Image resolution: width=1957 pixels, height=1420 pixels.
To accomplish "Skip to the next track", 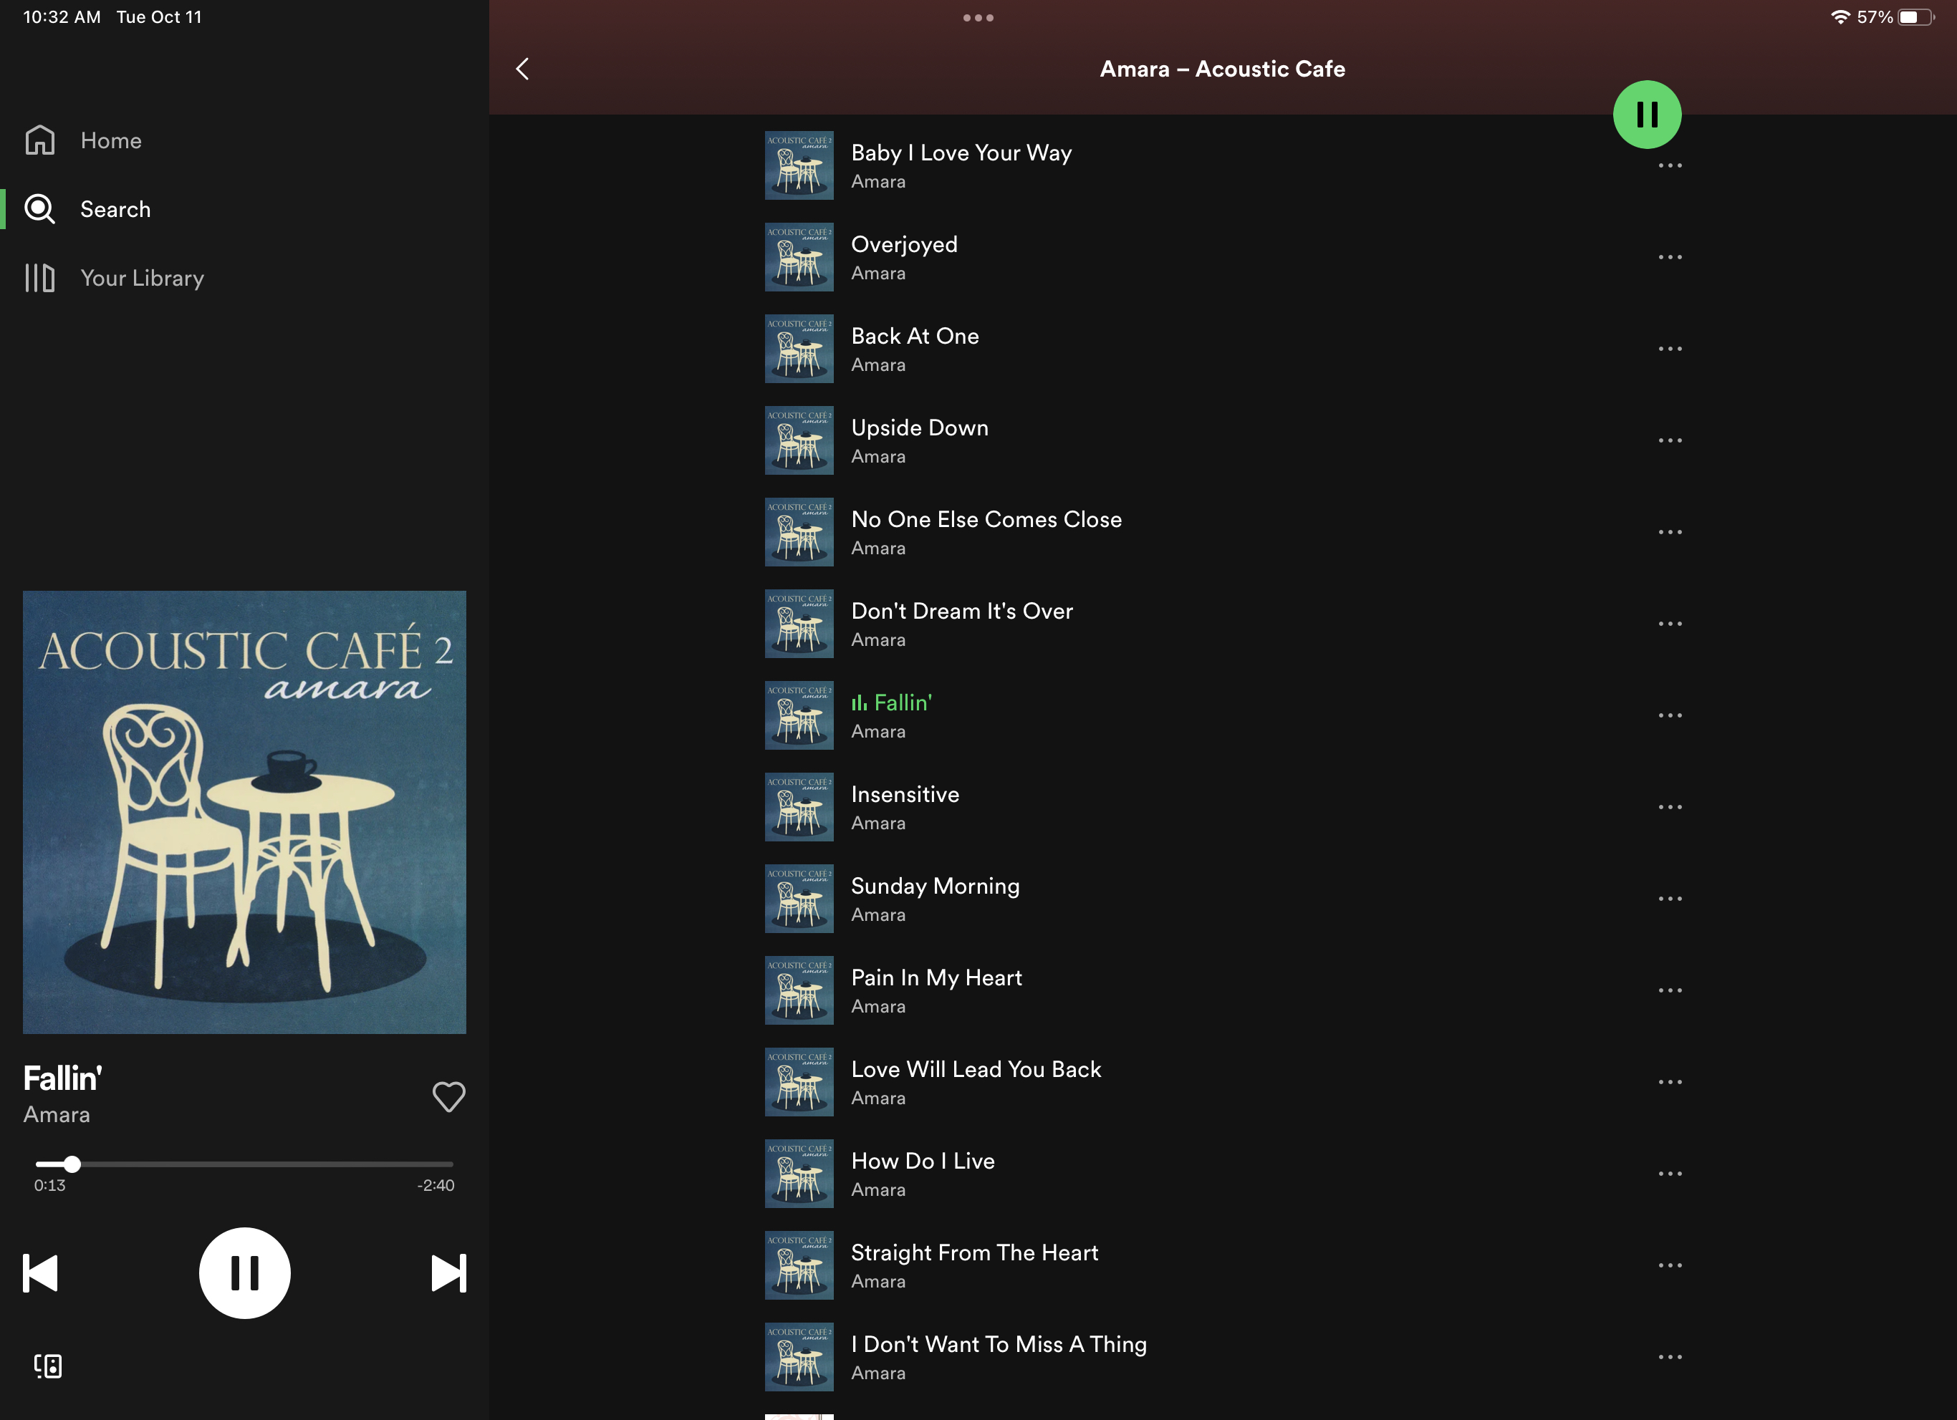I will click(x=448, y=1272).
